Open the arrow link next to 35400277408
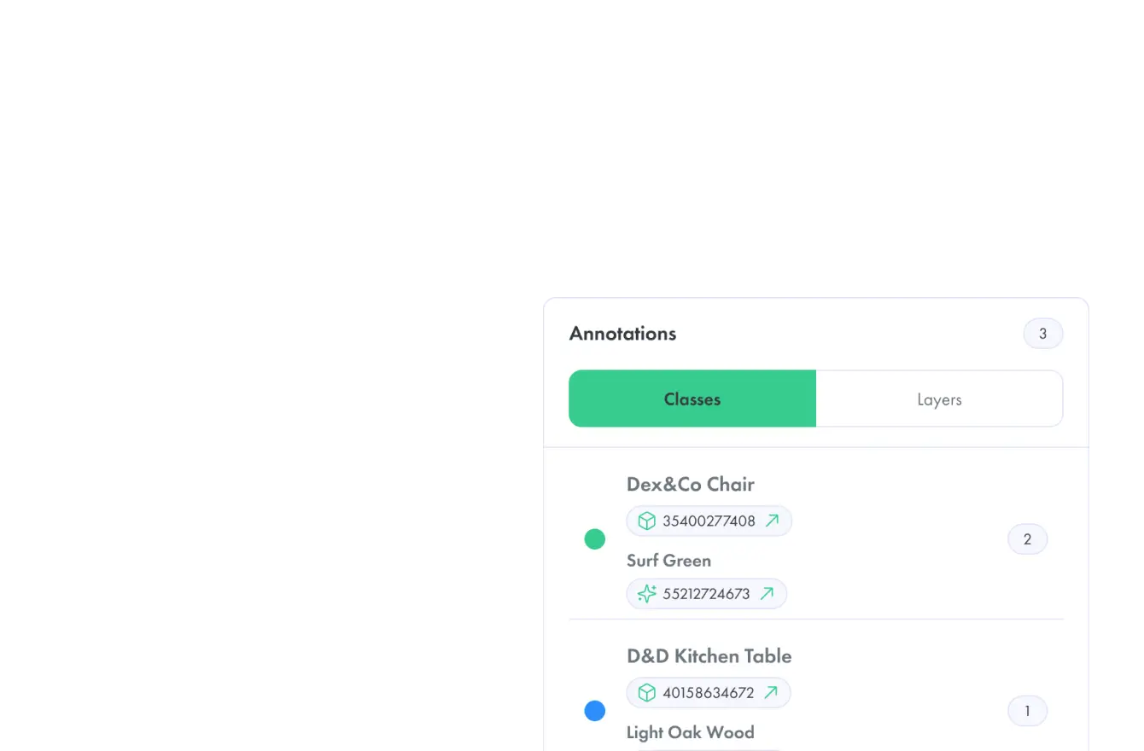The width and height of the screenshot is (1144, 751). (772, 521)
